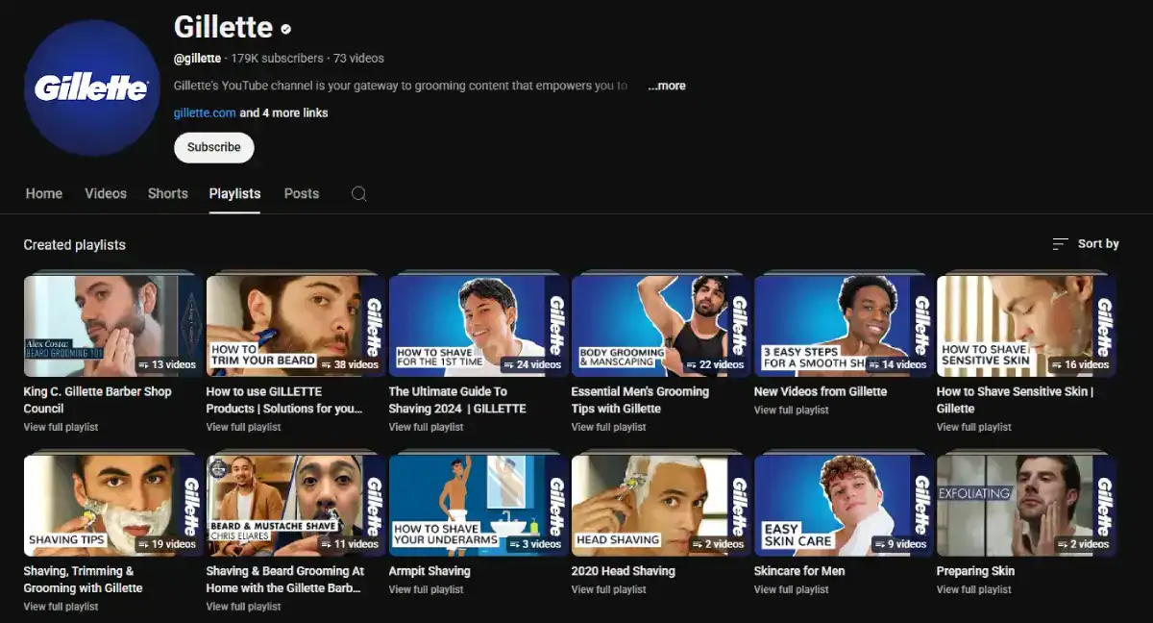Viewport: 1153px width, 623px height.
Task: Click title 'New Videos from Gillette'
Action: pyautogui.click(x=821, y=391)
